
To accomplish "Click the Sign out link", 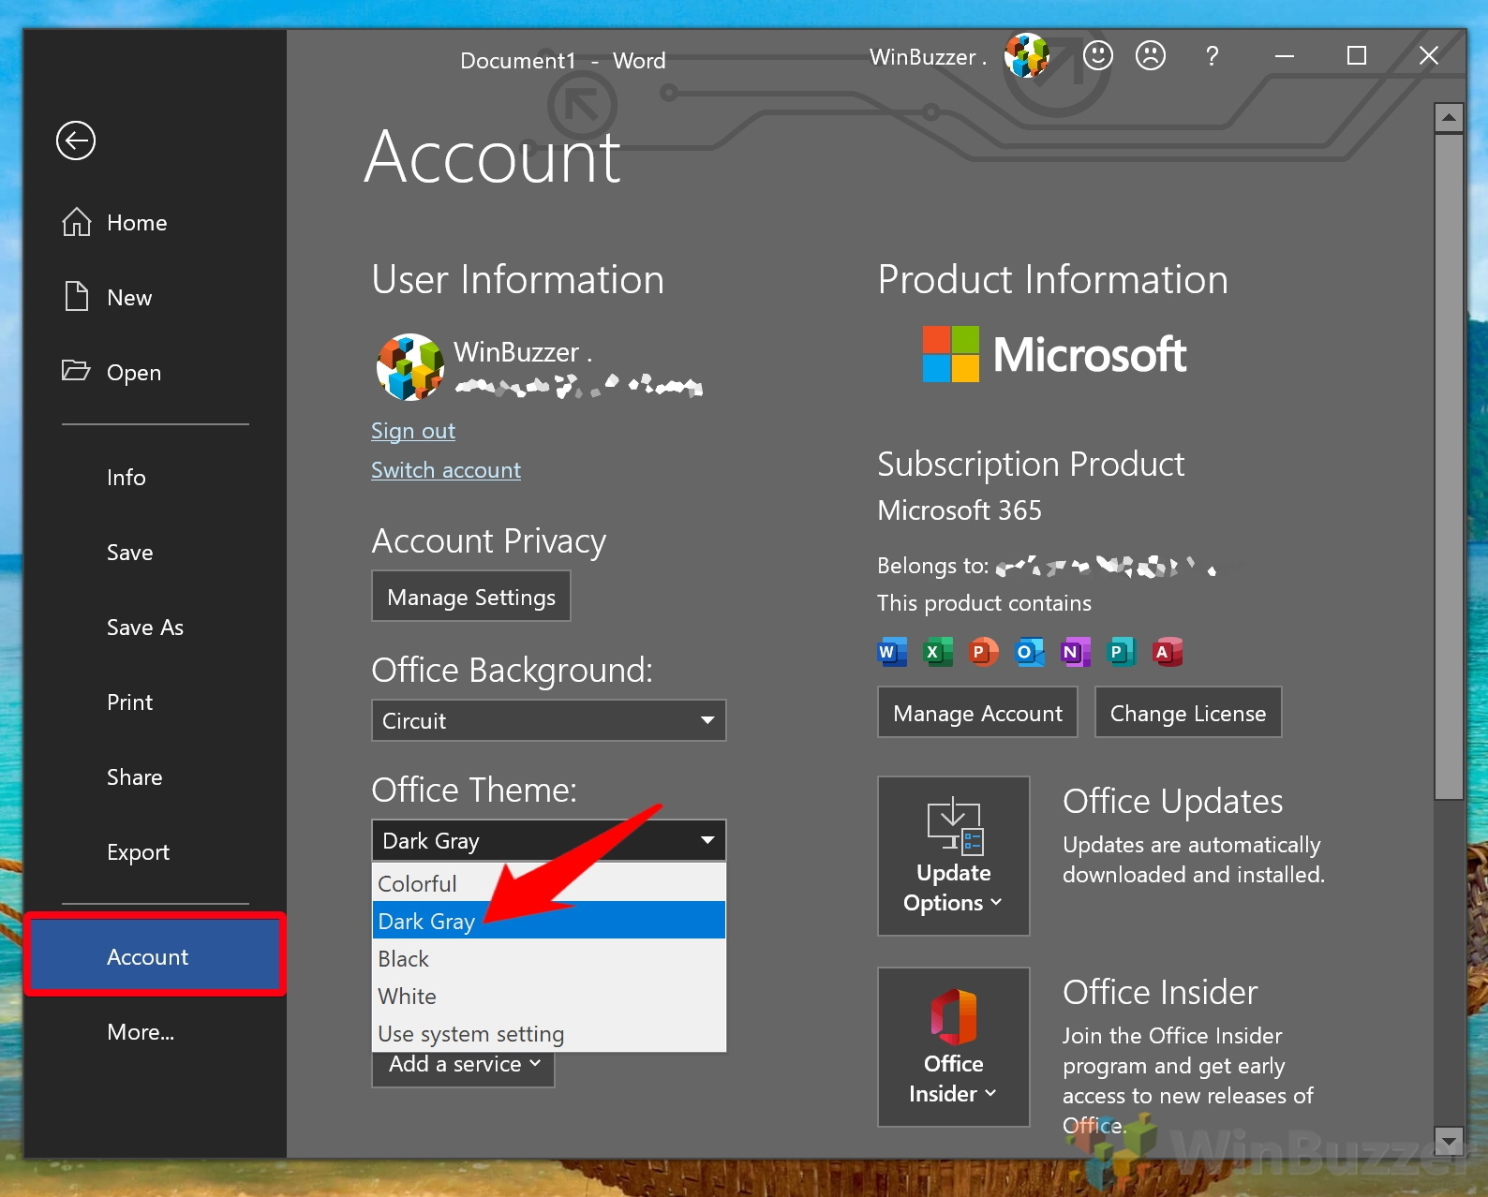I will [413, 431].
